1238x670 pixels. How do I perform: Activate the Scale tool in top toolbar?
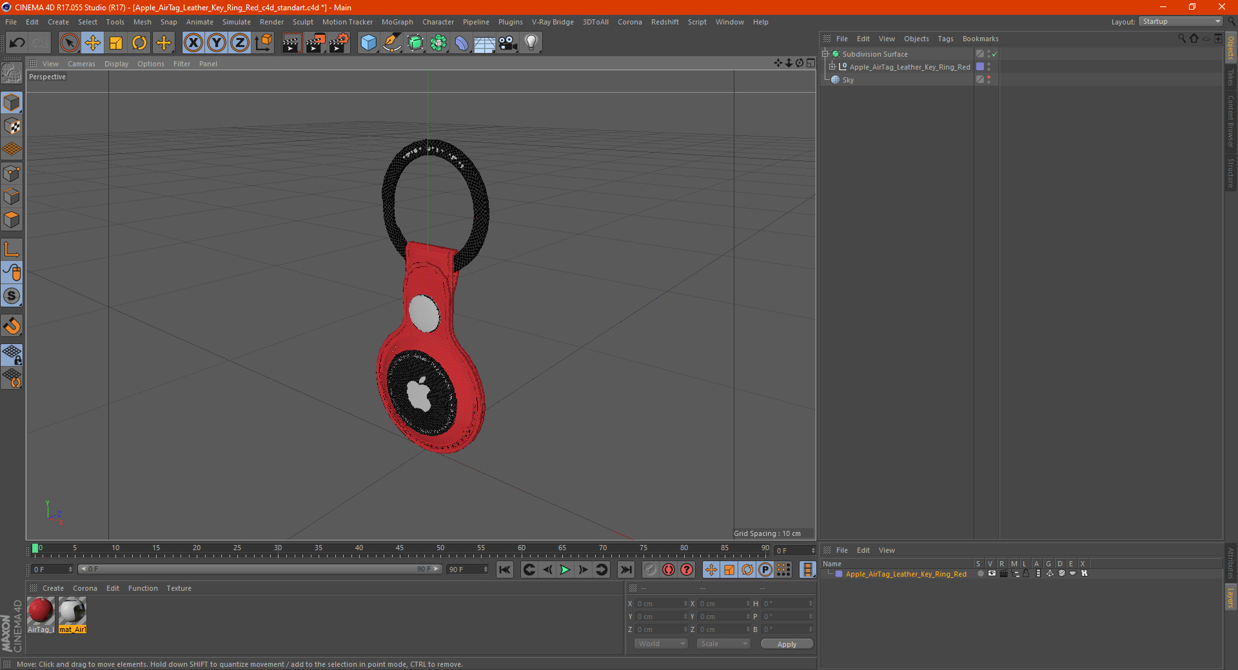tap(116, 43)
